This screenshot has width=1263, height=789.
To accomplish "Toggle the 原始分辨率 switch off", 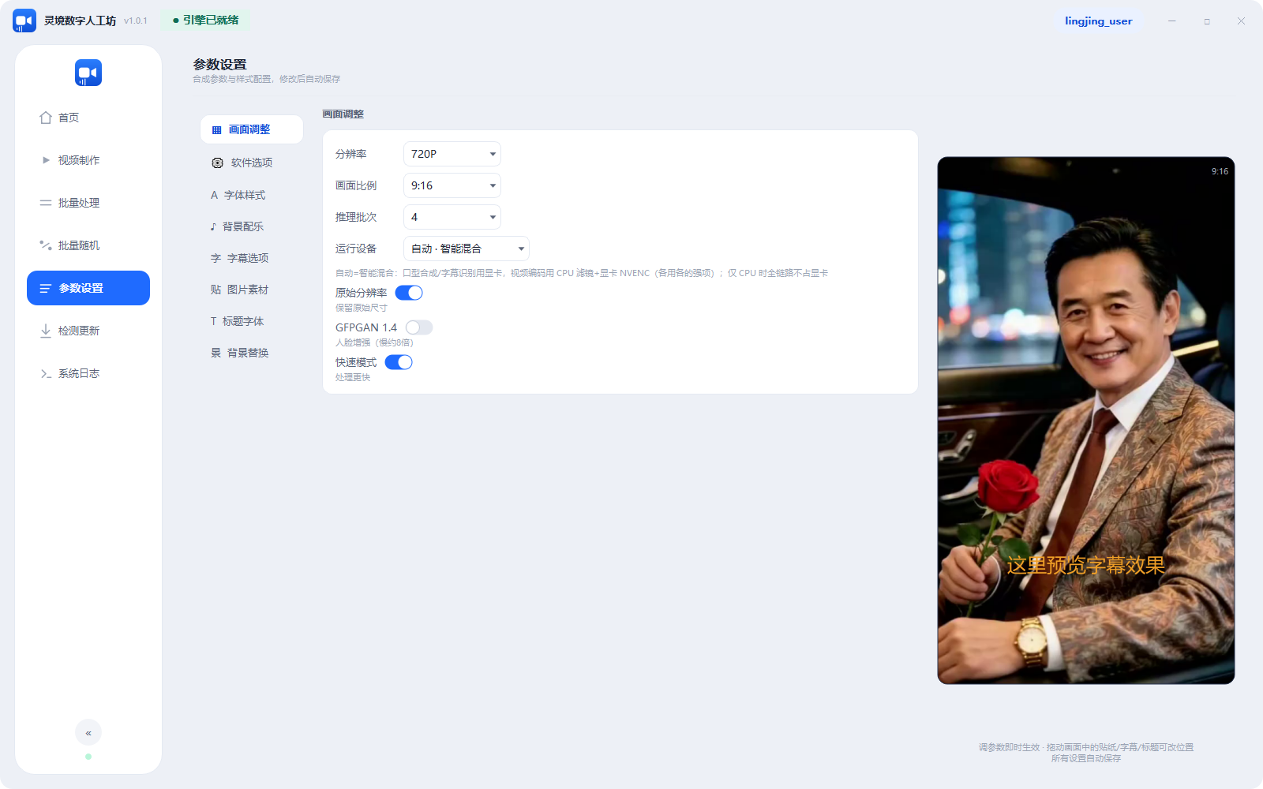I will (409, 293).
